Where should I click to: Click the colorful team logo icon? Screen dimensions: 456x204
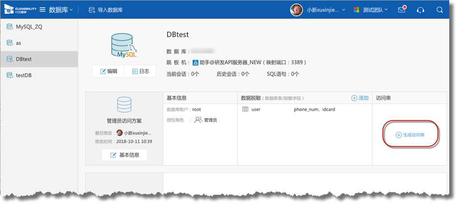click(356, 10)
